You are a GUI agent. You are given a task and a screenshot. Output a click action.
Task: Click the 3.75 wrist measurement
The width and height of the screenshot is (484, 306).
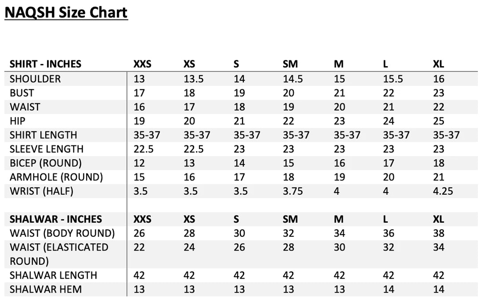(293, 191)
